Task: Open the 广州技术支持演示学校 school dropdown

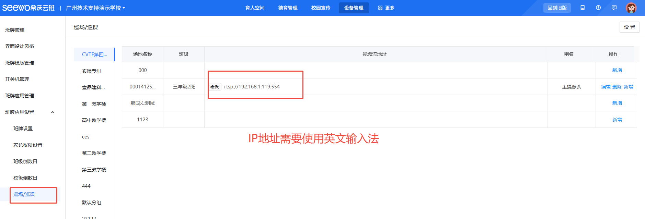Action: pyautogui.click(x=95, y=8)
